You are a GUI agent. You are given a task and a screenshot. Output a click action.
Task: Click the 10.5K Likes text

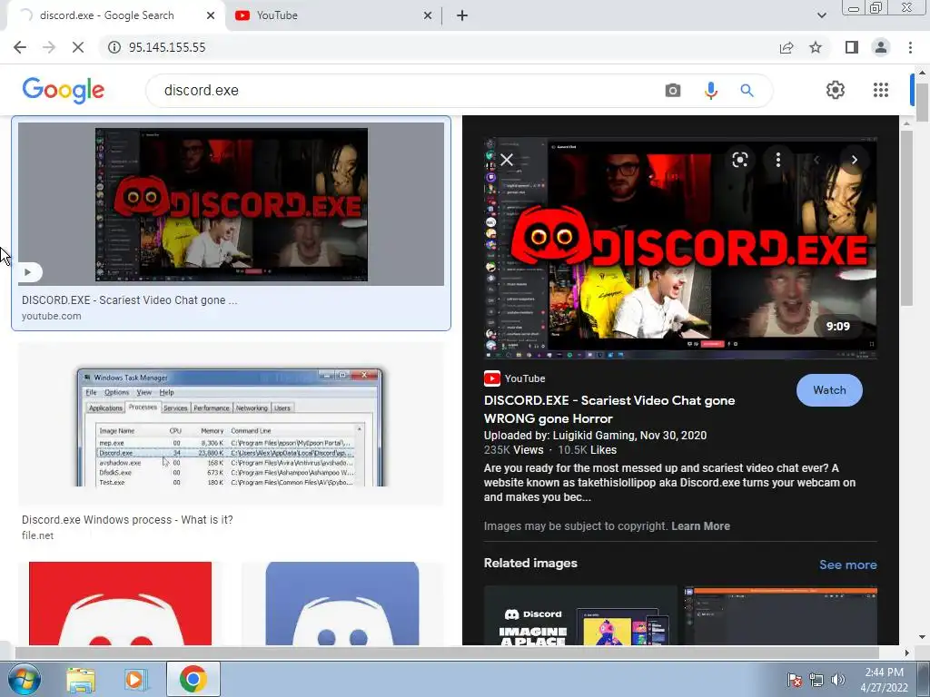click(x=588, y=450)
